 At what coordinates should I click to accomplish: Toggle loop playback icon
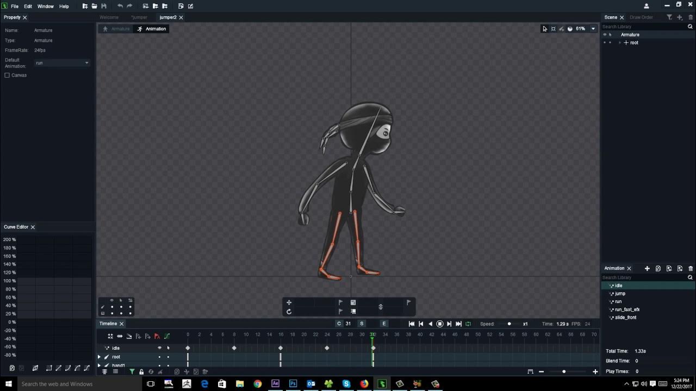(x=468, y=324)
